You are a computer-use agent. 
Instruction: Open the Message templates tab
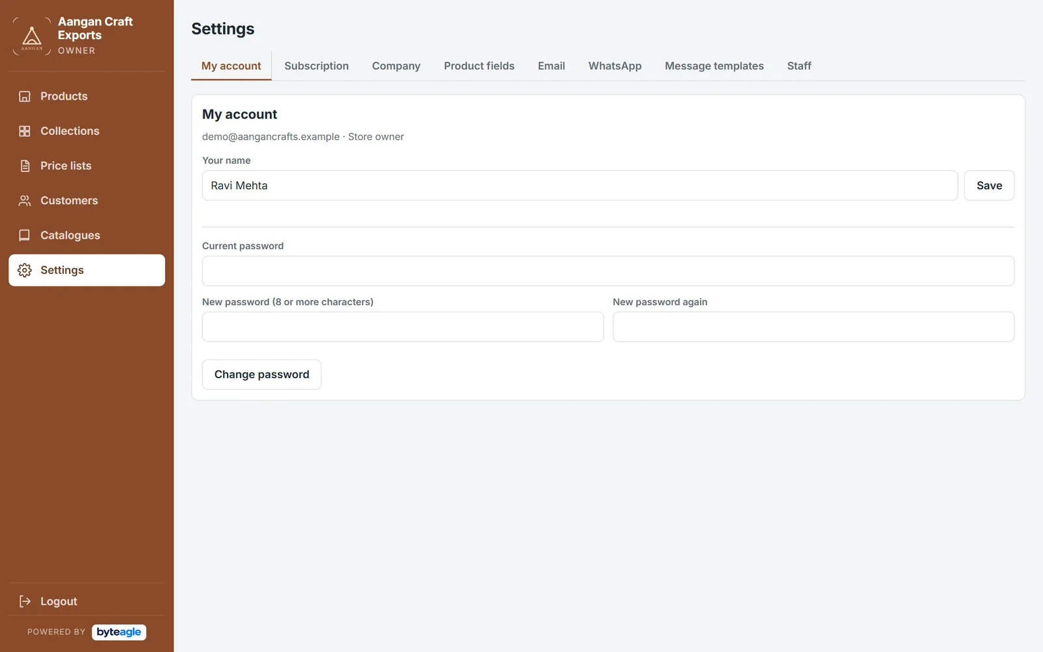(714, 66)
